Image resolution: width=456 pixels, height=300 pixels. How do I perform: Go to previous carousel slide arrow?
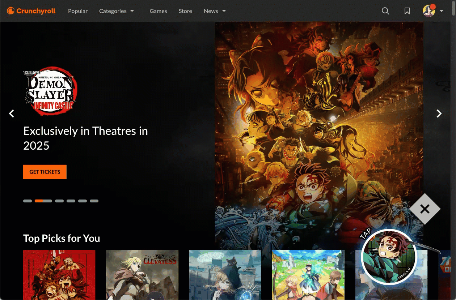click(12, 113)
